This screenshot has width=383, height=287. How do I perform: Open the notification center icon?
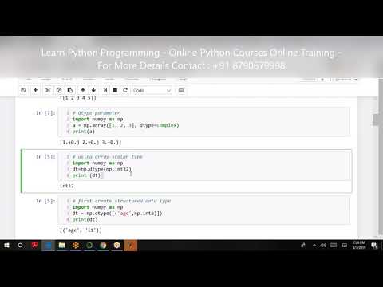374,246
